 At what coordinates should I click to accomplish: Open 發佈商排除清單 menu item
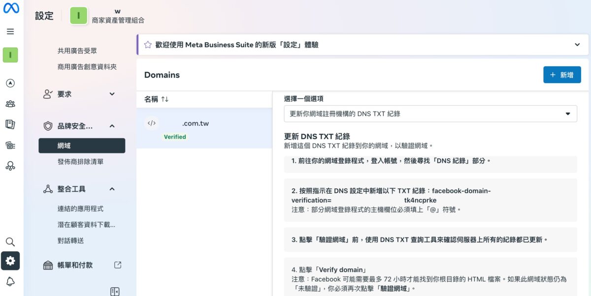80,161
